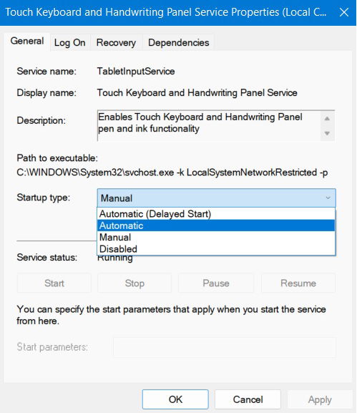Open the Log On tab
Viewport: 357px width, 413px height.
point(70,42)
